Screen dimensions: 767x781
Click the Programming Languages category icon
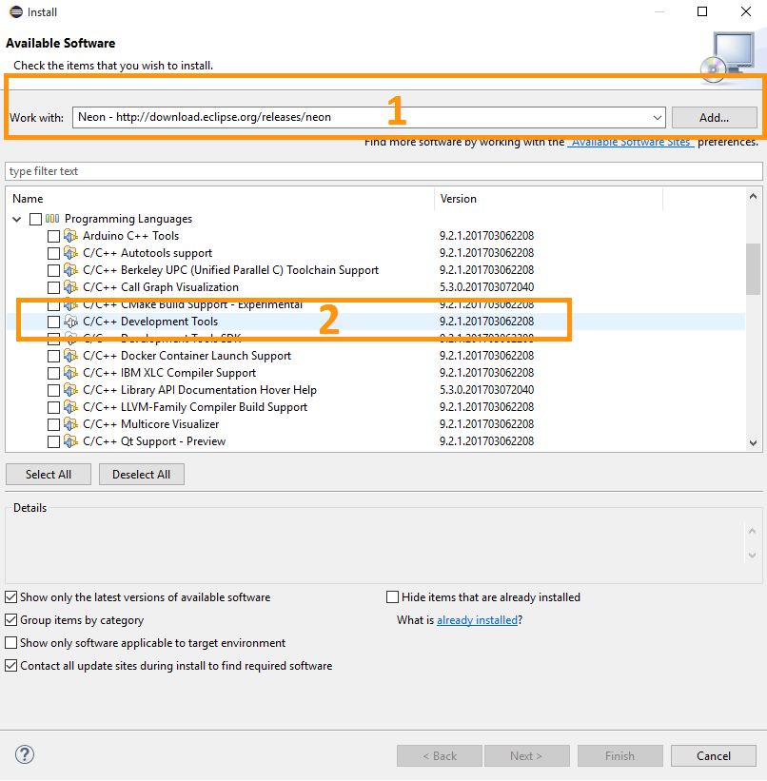(50, 218)
